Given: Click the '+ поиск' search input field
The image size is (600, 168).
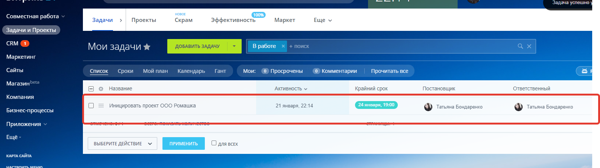Looking at the screenshot, I should (401, 46).
